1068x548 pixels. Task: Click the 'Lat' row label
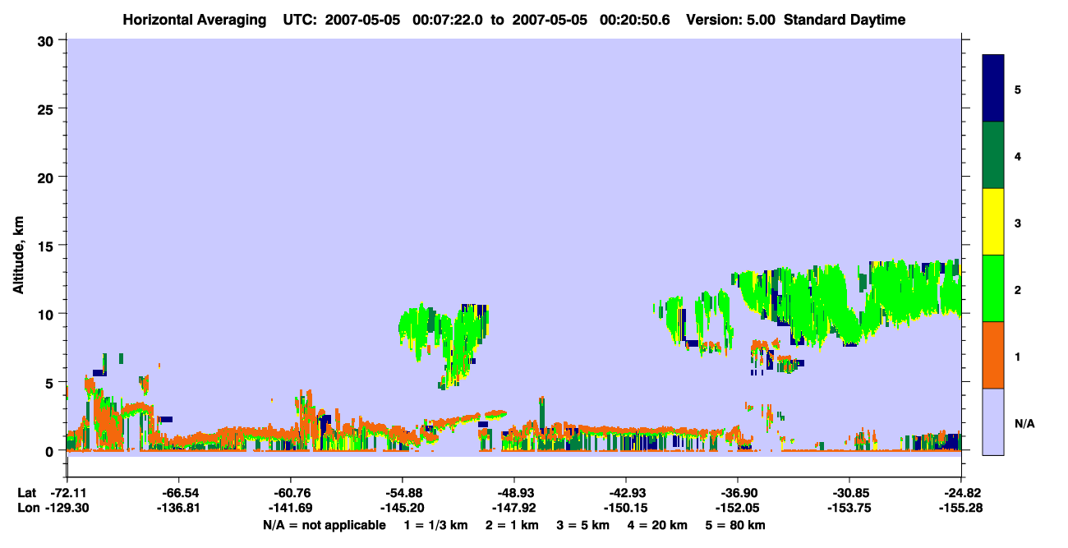(27, 493)
